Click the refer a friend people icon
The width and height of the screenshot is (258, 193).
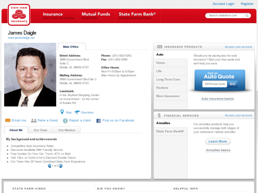34,120
